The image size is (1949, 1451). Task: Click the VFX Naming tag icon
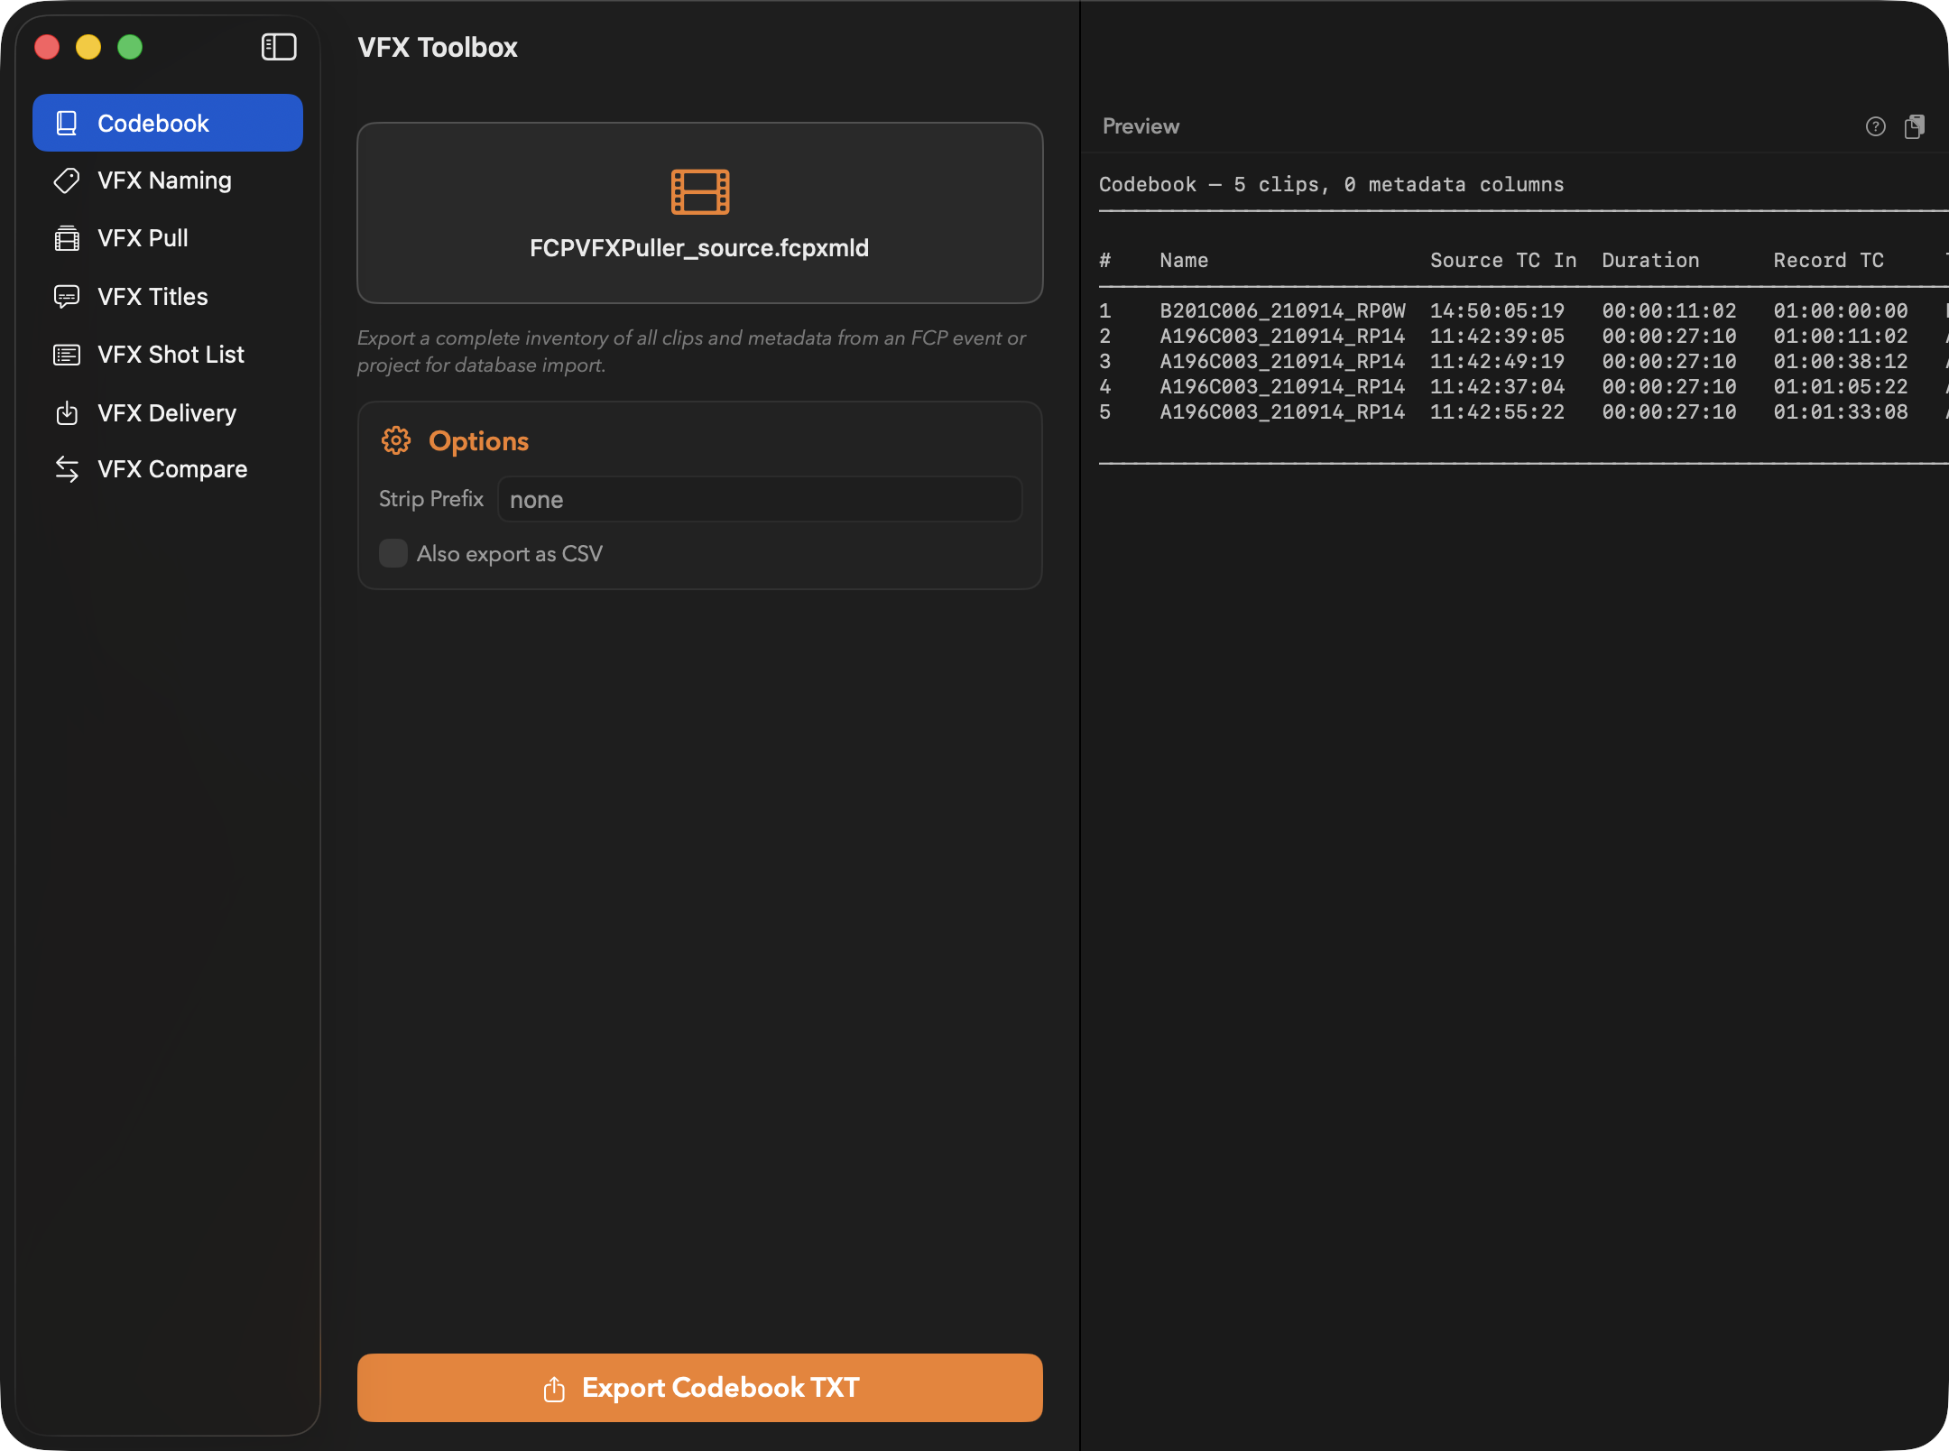tap(67, 180)
